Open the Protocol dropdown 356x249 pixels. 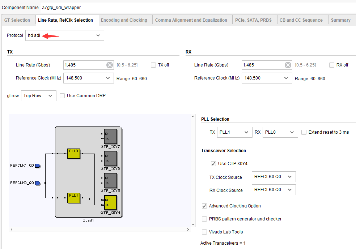coord(64,35)
